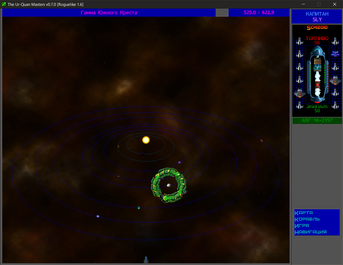
Task: Click the yellow sun at the system center
Action: tap(146, 140)
